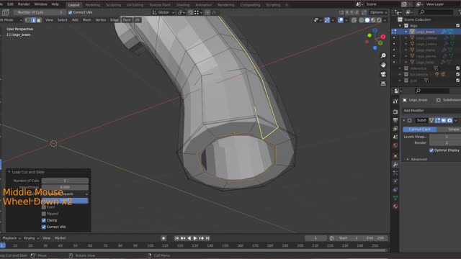Toggle Flipped checkbox in Loop Cut panel
This screenshot has height=259, width=461.
click(x=44, y=214)
